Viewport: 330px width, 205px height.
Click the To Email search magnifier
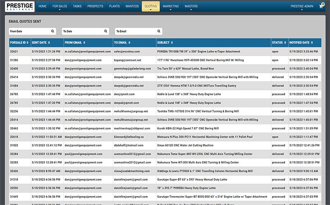159,31
